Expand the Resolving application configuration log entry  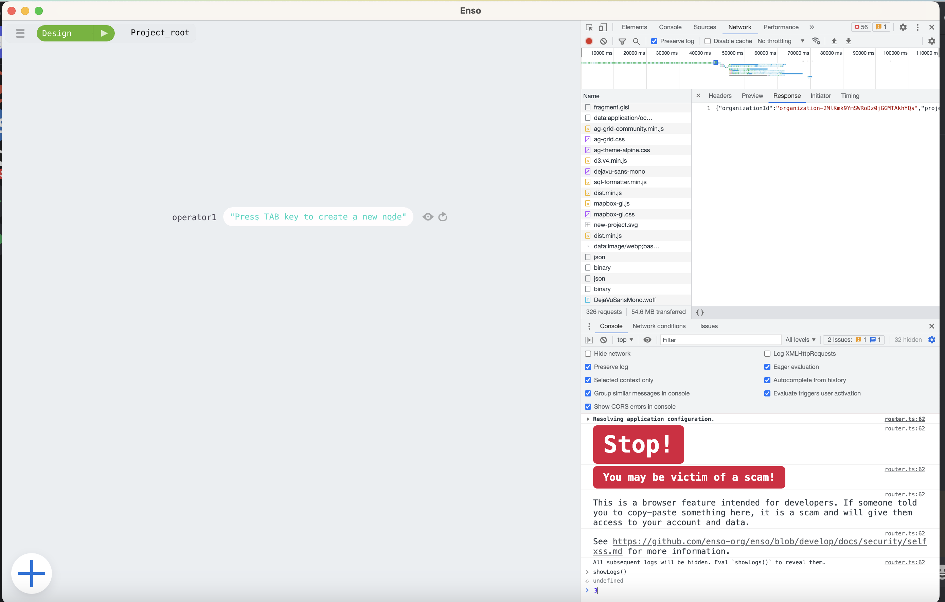(588, 419)
